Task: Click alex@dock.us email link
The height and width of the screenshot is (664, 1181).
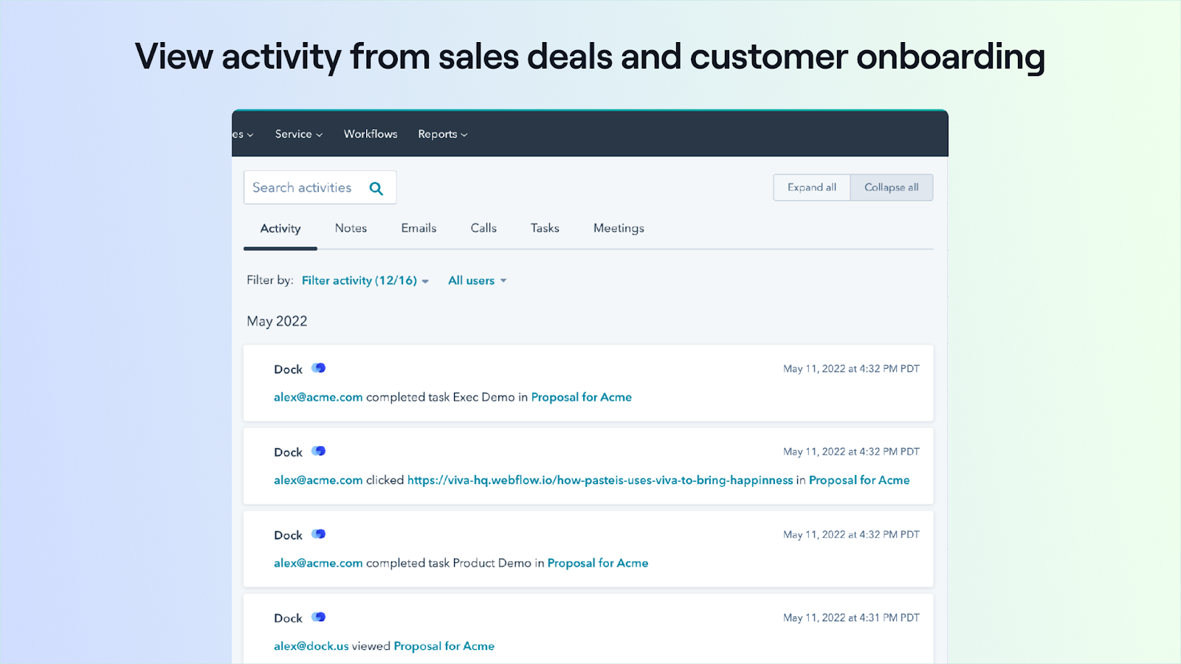Action: pos(311,646)
